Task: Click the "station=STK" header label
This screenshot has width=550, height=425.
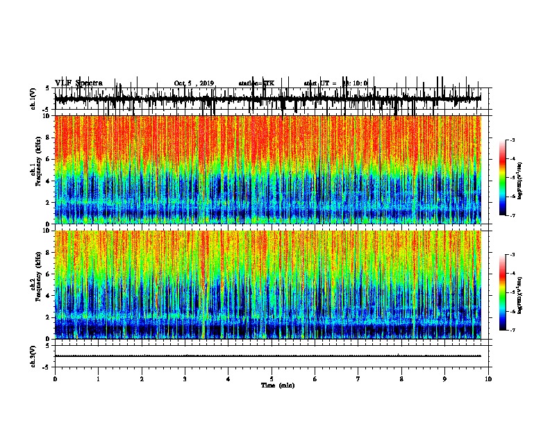Action: tap(256, 83)
